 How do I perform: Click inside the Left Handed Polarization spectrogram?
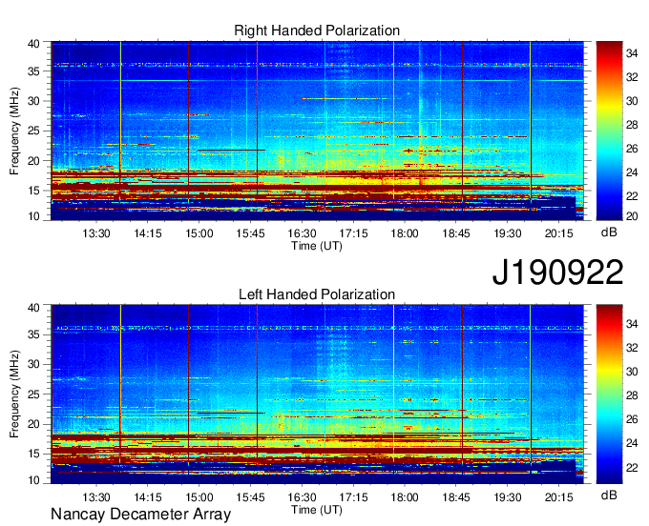[317, 394]
